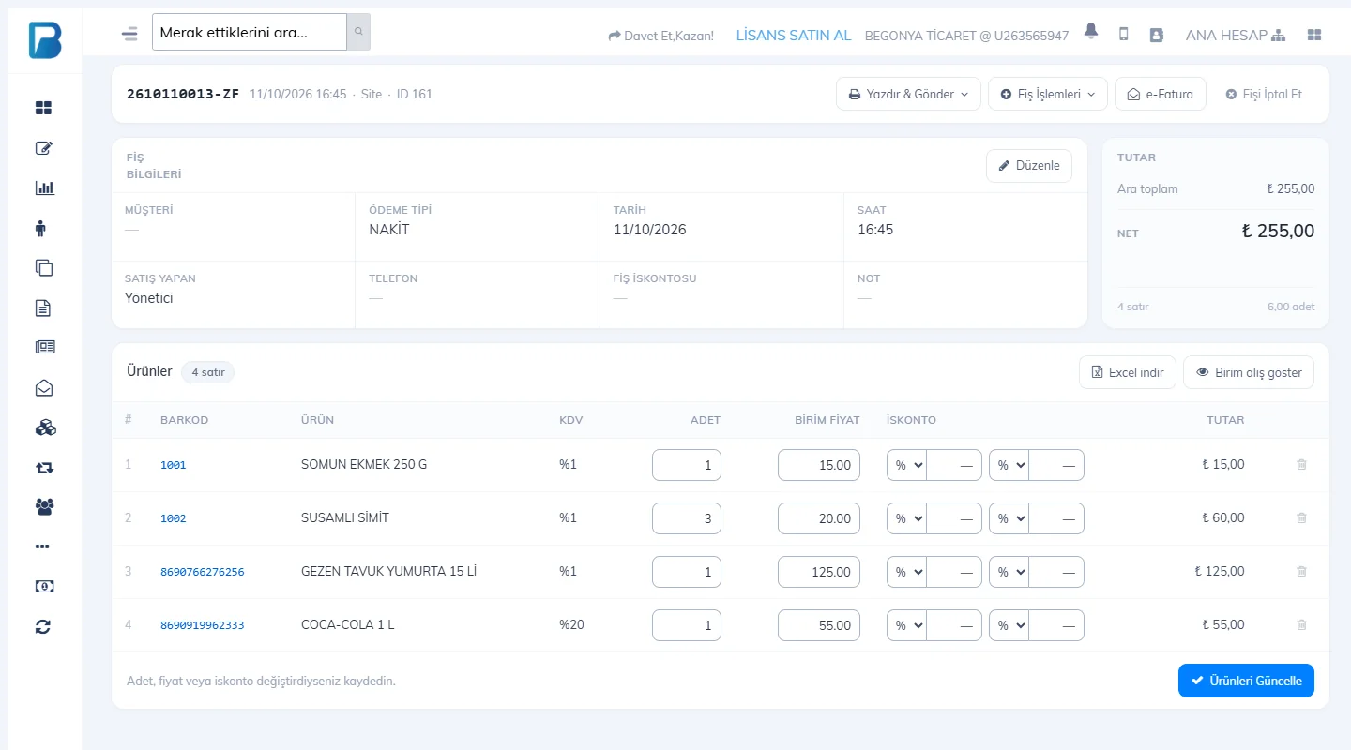Screen dimensions: 1351x750
Task: Open the apps grid menu in header
Action: click(x=1314, y=35)
